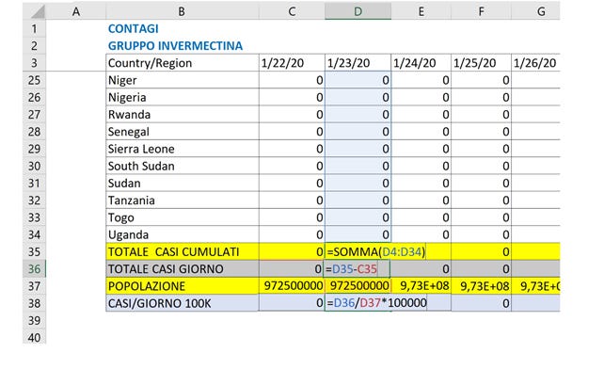Click the =D35-C35 formula cell

tap(358, 269)
